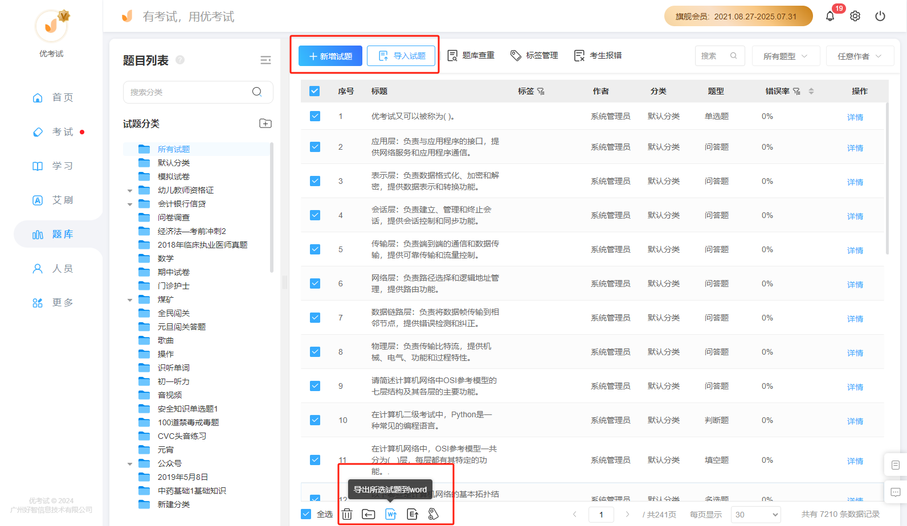Open the 所有题型 question type dropdown
The width and height of the screenshot is (907, 526).
coord(786,56)
